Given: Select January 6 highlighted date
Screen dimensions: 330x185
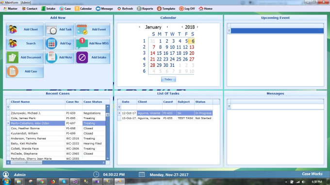Looking at the screenshot, I should (x=192, y=41).
